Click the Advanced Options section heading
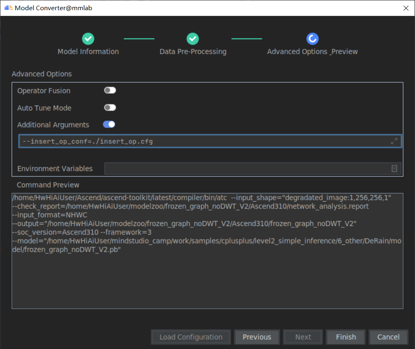Image resolution: width=415 pixels, height=349 pixels. coord(42,74)
